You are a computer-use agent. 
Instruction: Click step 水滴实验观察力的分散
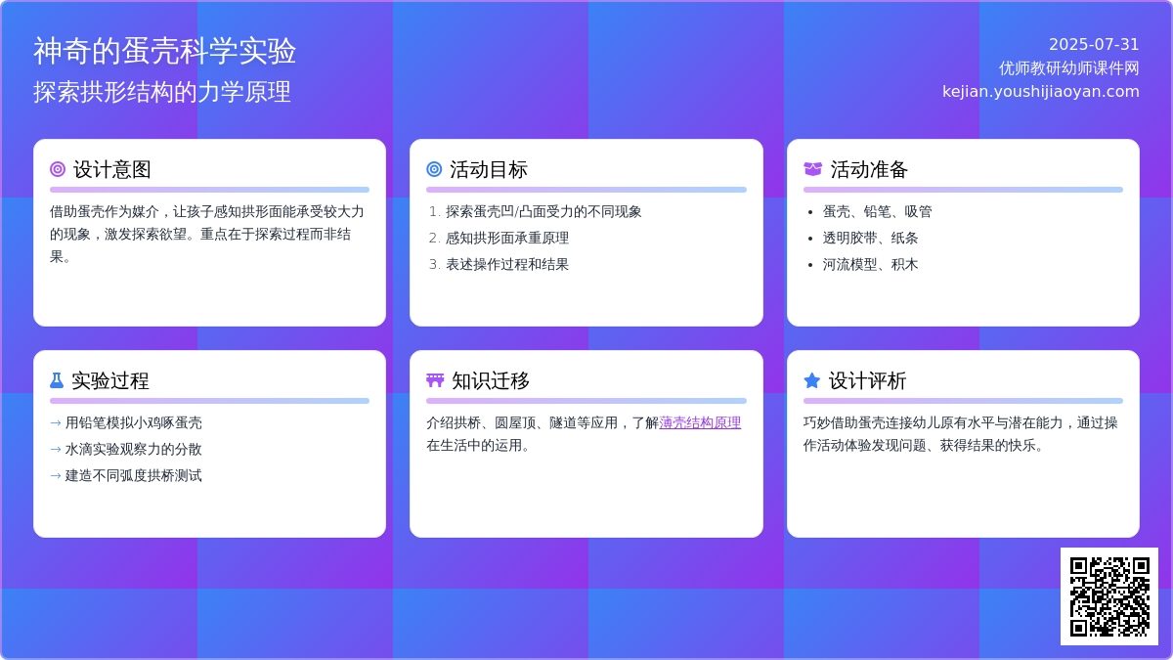[x=134, y=449]
